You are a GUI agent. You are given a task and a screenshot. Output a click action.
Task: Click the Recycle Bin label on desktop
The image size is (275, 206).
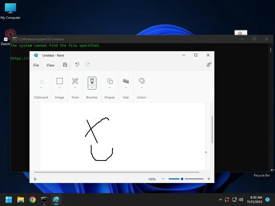pos(262,175)
